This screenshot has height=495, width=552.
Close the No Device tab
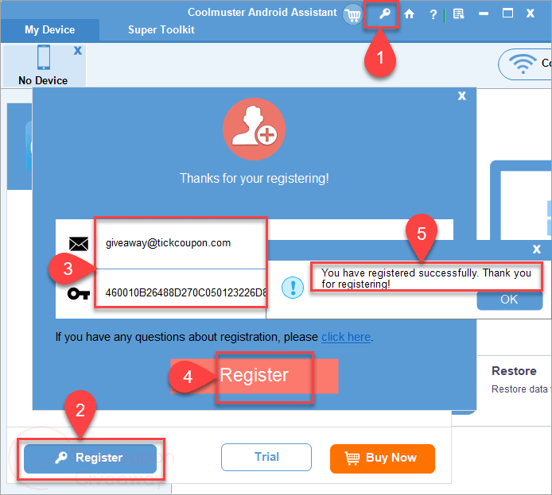pyautogui.click(x=78, y=51)
